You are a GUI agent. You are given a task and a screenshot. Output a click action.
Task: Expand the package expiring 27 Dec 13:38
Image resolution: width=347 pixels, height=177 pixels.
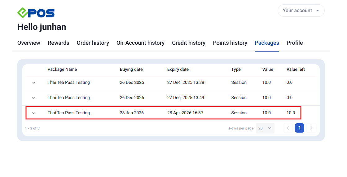[x=34, y=83]
